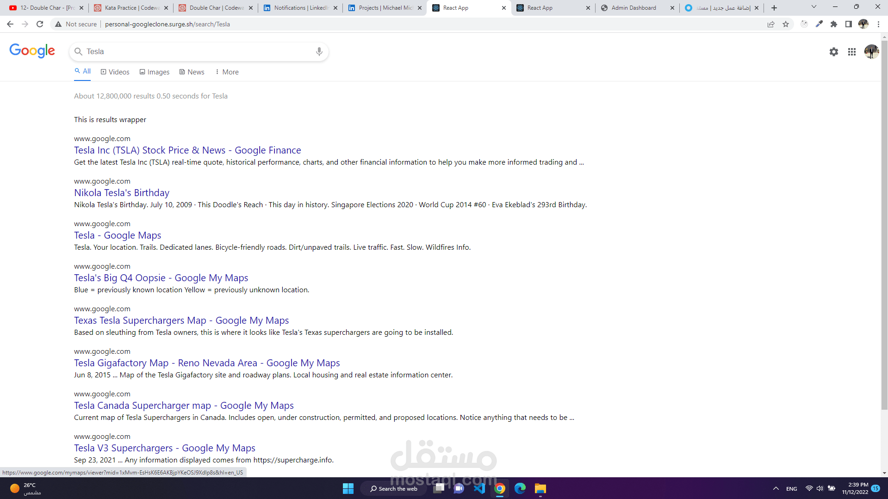Open Tesla's Big Q4 Oopsie result
Screen dimensions: 888x499
pos(161,278)
